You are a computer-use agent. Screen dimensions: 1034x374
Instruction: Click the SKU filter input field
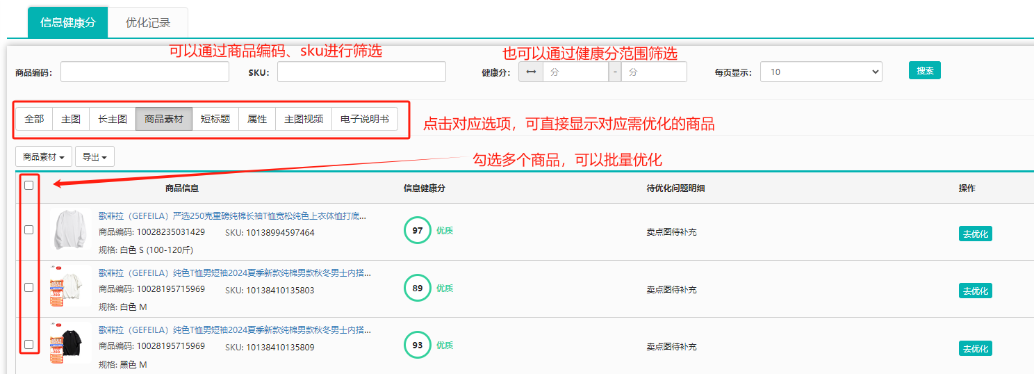[361, 72]
